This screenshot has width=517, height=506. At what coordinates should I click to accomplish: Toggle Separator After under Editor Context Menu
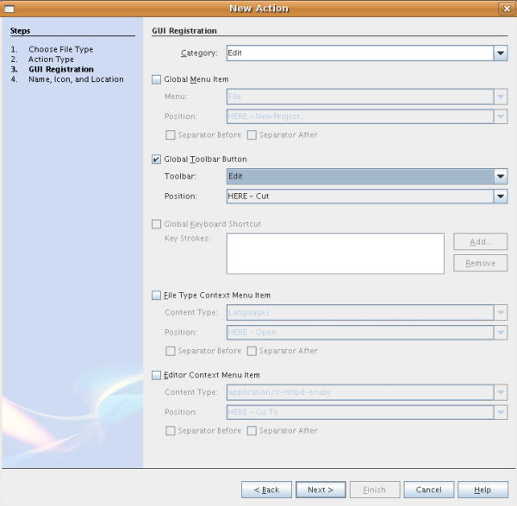pyautogui.click(x=252, y=431)
